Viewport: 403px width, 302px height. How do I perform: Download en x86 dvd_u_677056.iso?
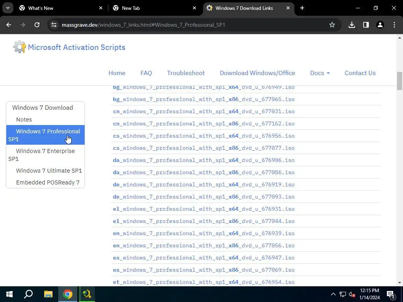coord(203,245)
